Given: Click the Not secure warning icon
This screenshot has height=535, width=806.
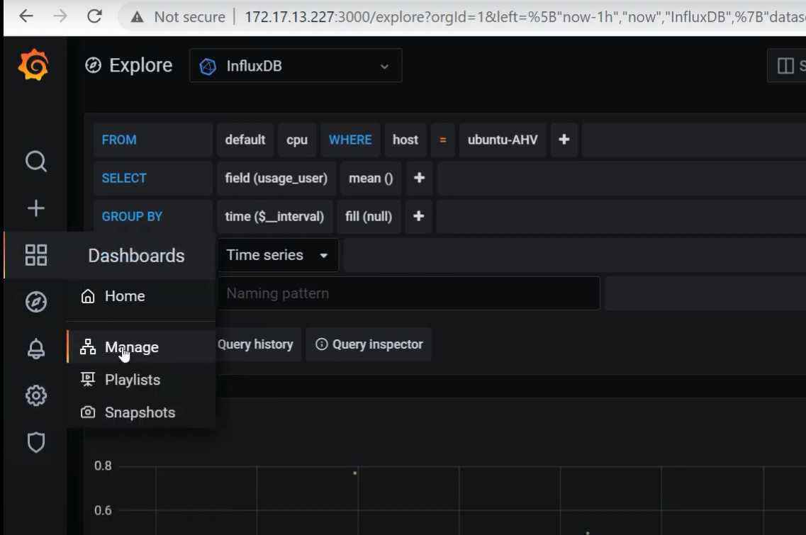Looking at the screenshot, I should [x=137, y=17].
